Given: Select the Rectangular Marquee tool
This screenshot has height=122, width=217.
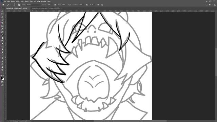Looking at the screenshot, I should point(2,14).
